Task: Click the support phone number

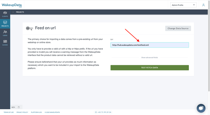Action: tap(103, 112)
